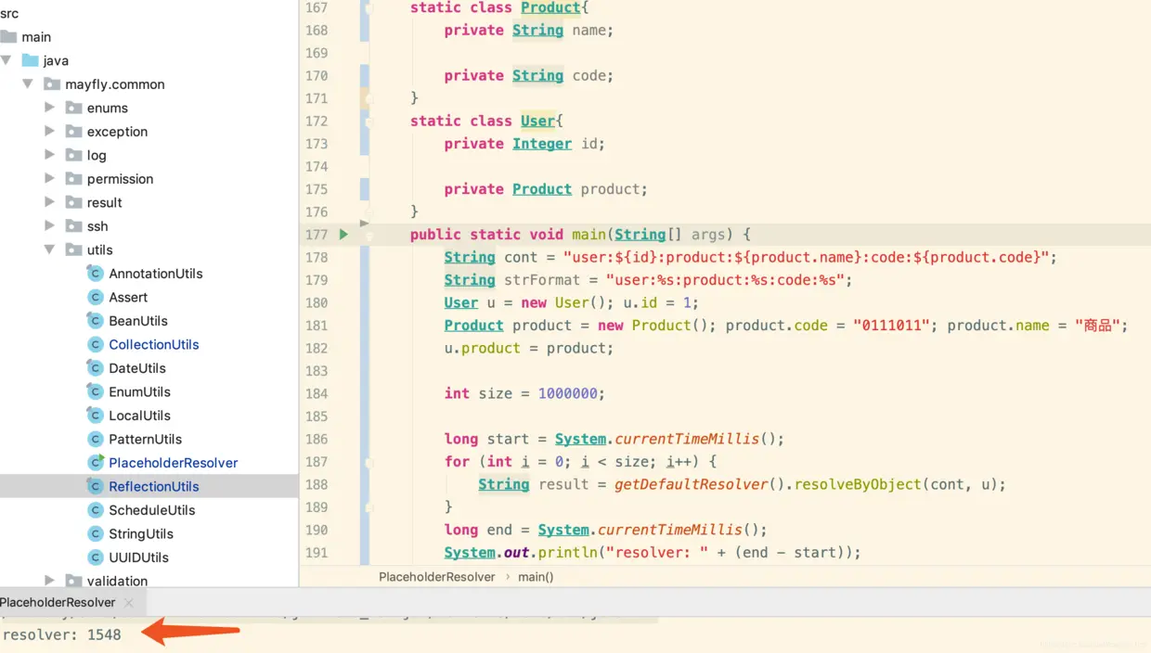Click line number 188 in the gutter
This screenshot has width=1151, height=653.
coord(317,484)
